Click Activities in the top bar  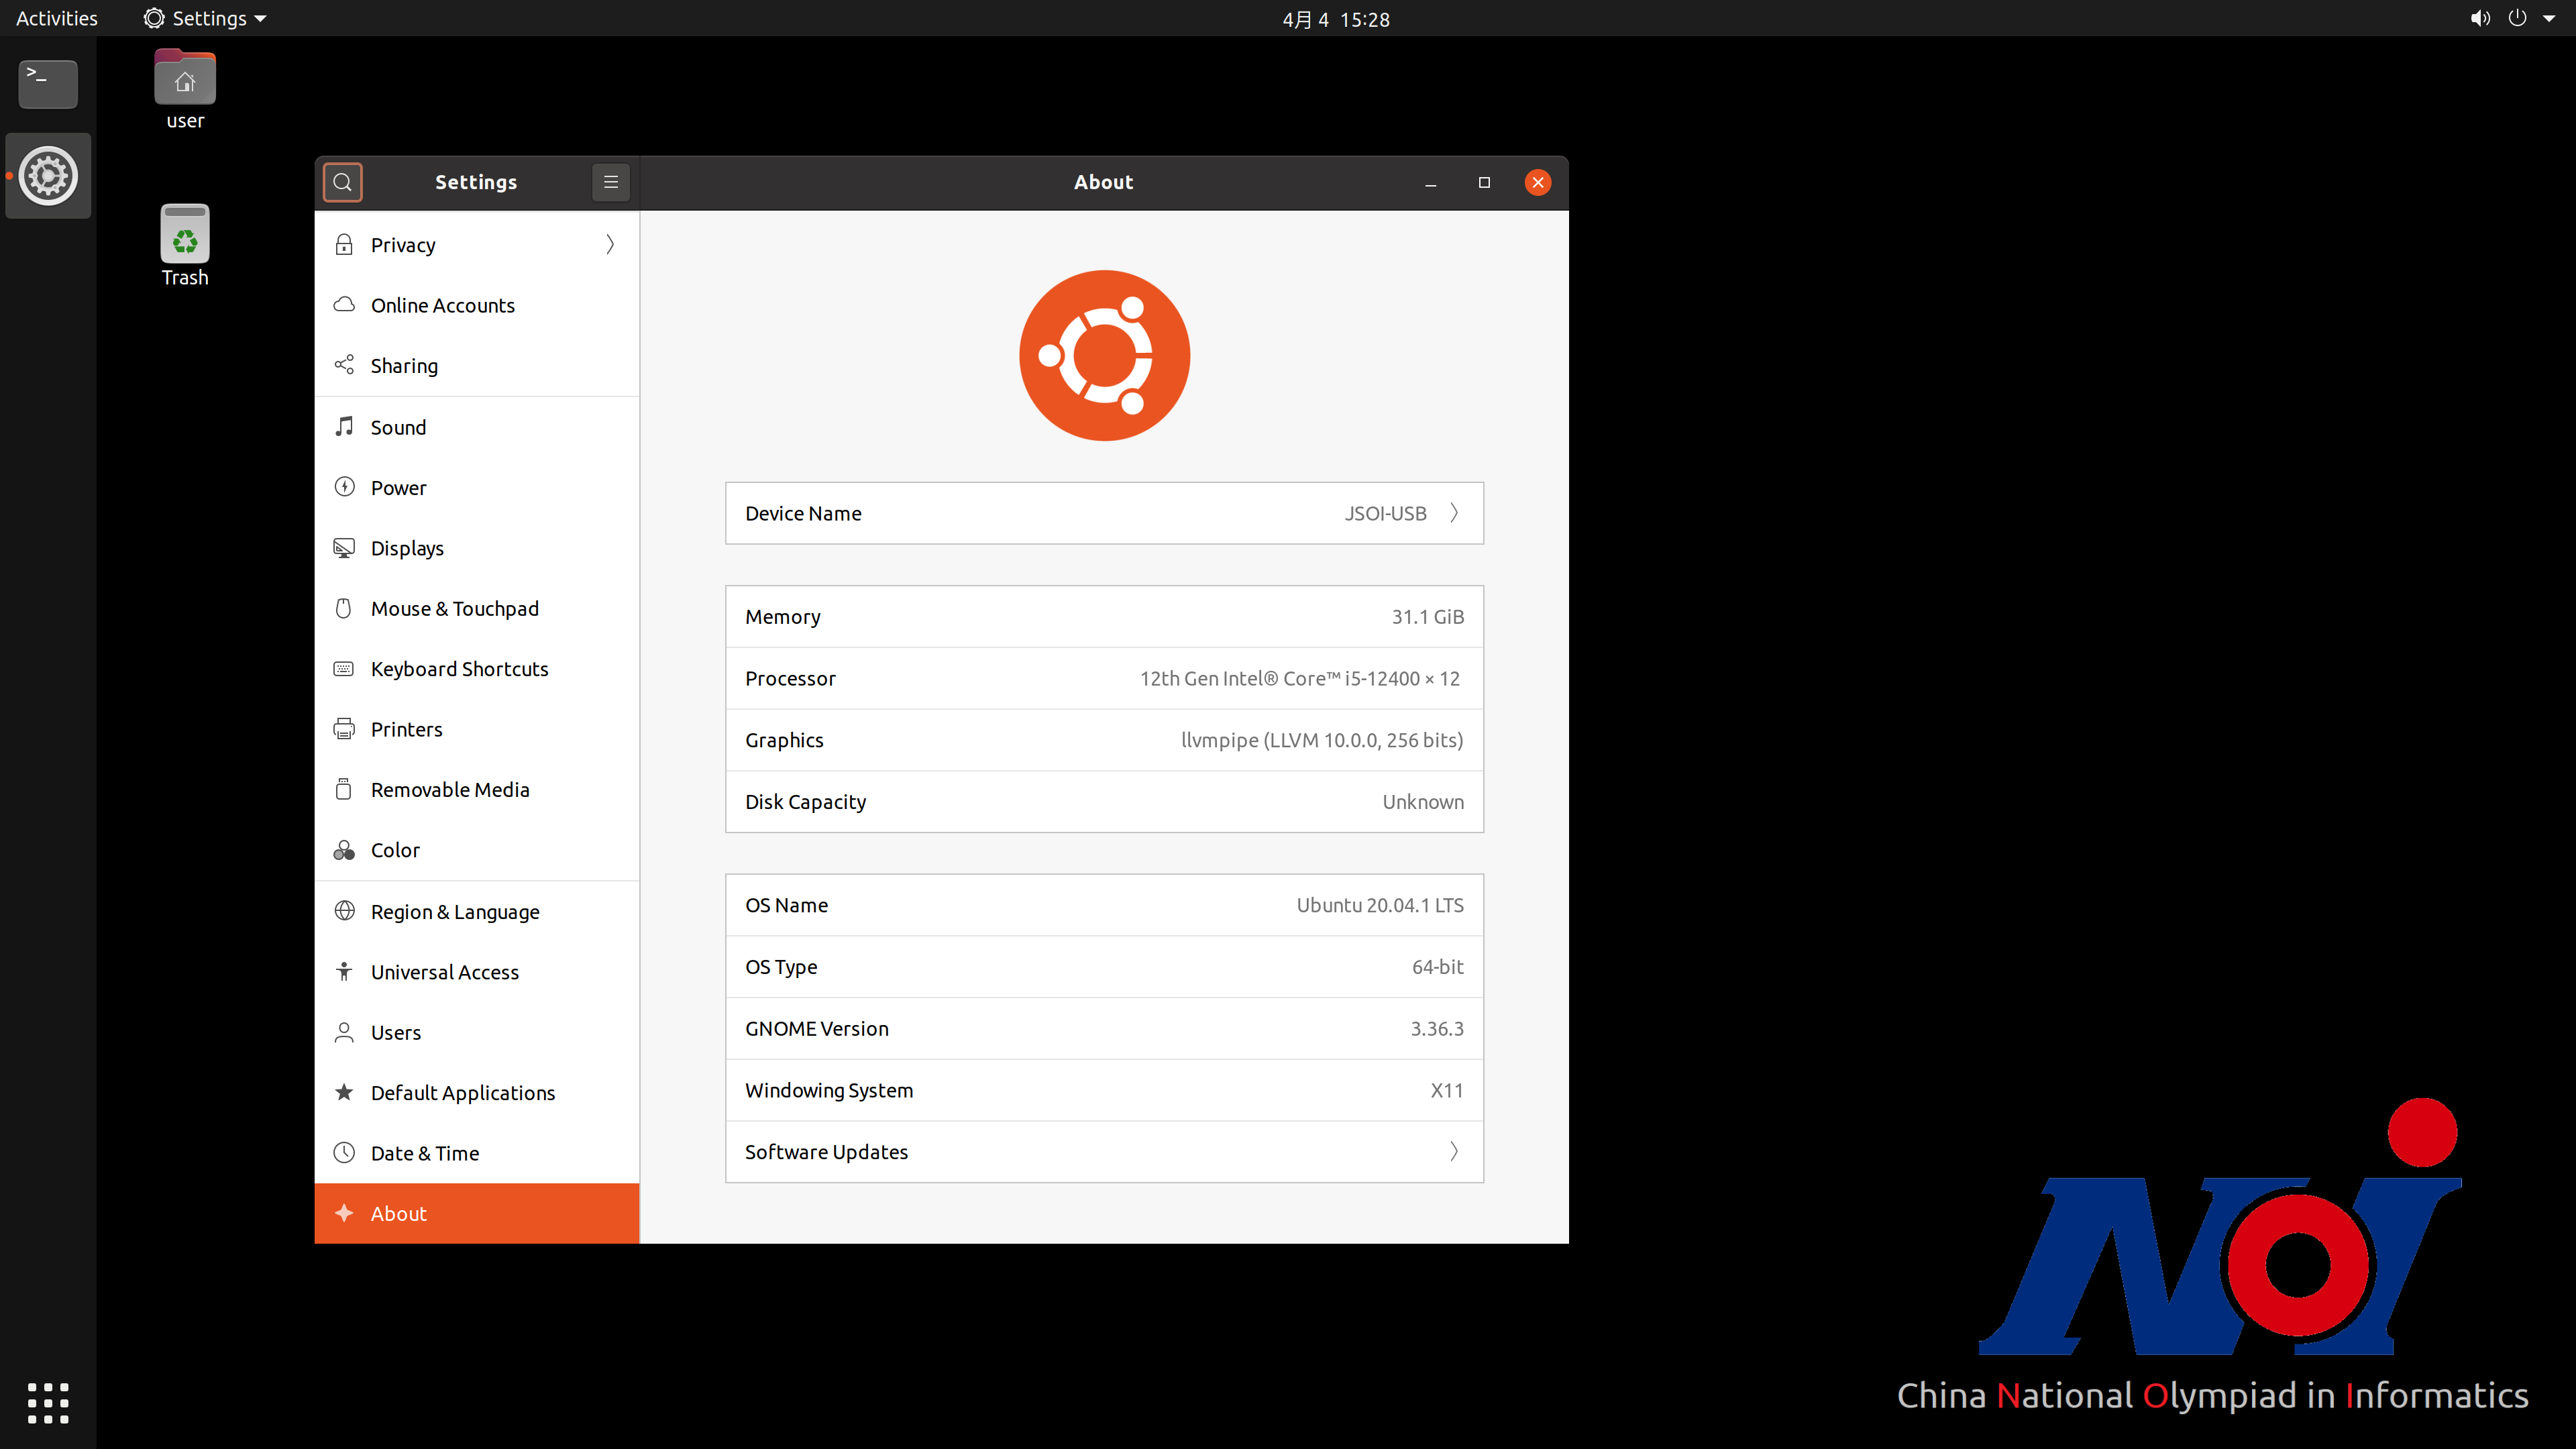pos(57,19)
